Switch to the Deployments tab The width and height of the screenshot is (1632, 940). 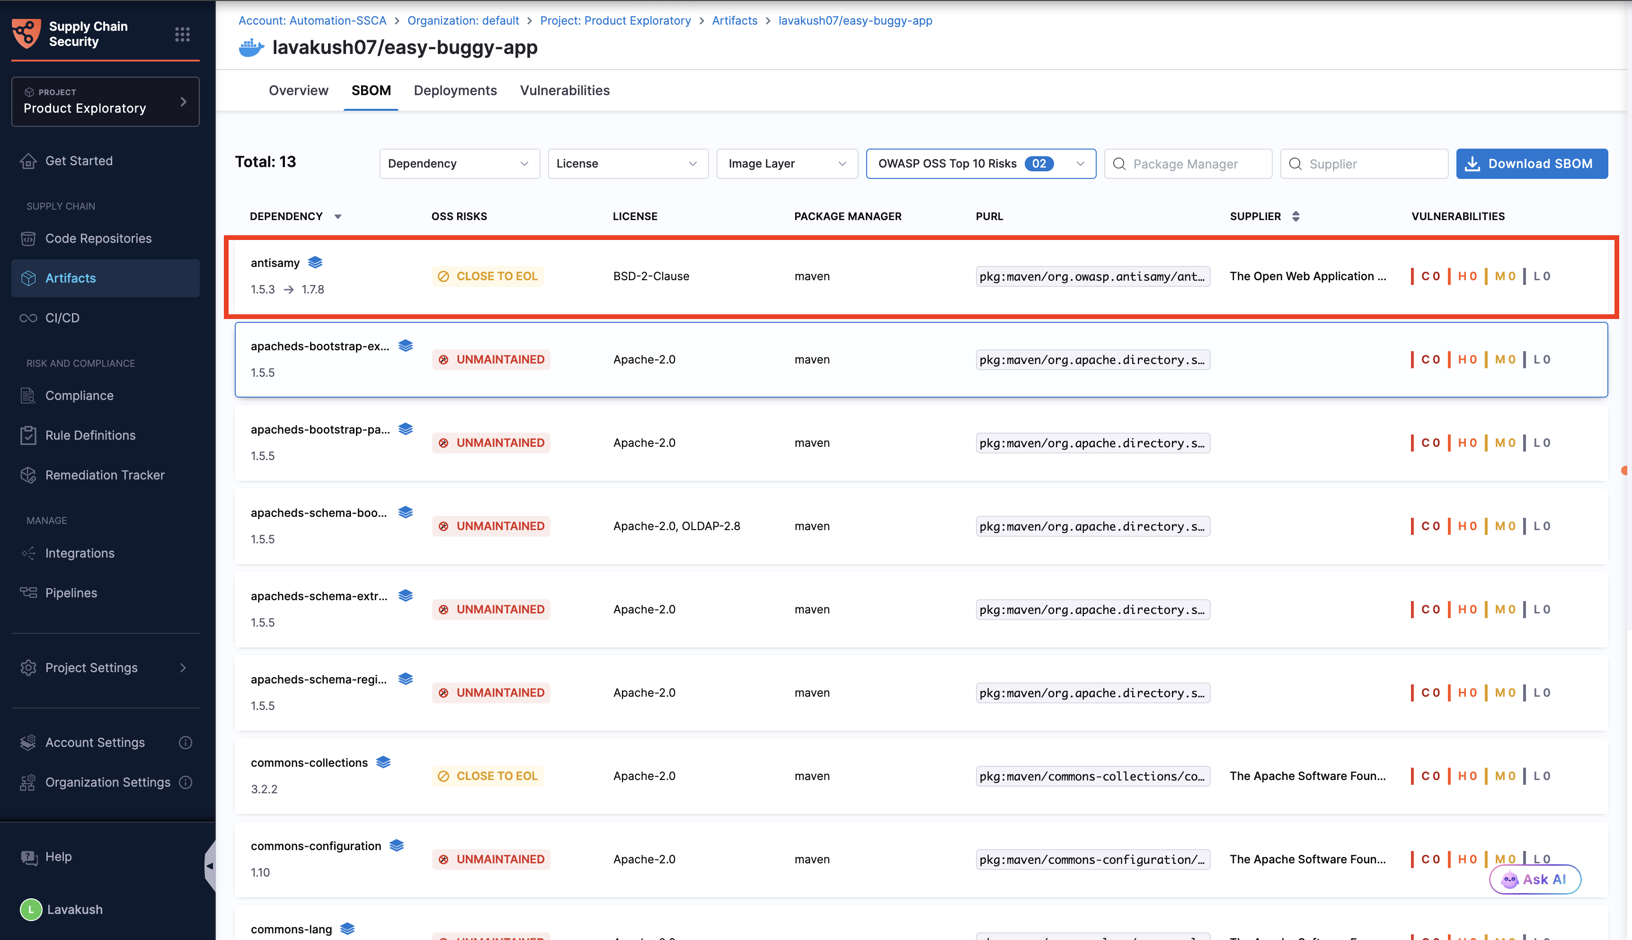click(x=455, y=90)
